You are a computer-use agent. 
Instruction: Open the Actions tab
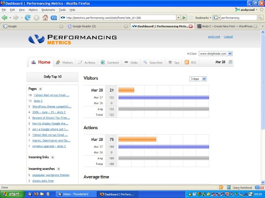pos(87,62)
